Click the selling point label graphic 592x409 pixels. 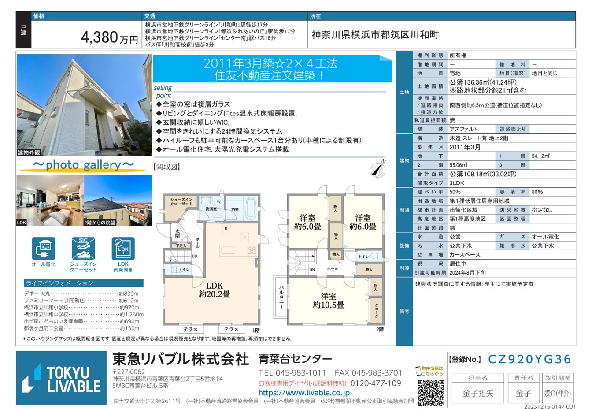click(x=163, y=92)
